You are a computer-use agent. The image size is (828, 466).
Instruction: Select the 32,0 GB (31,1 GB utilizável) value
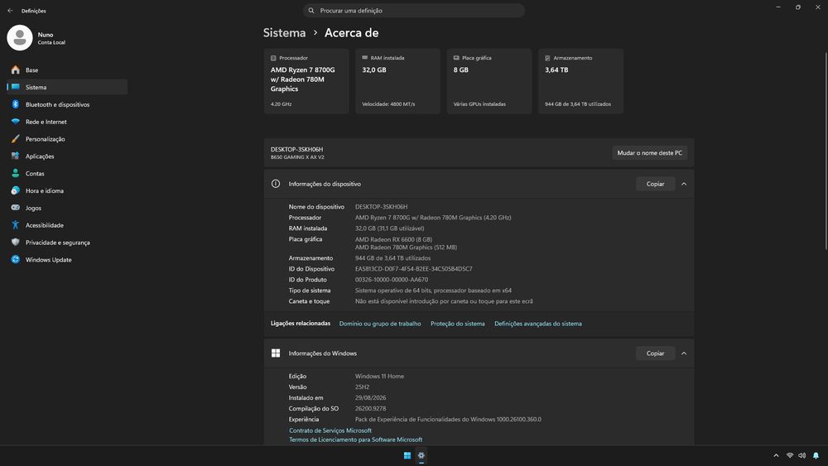389,228
